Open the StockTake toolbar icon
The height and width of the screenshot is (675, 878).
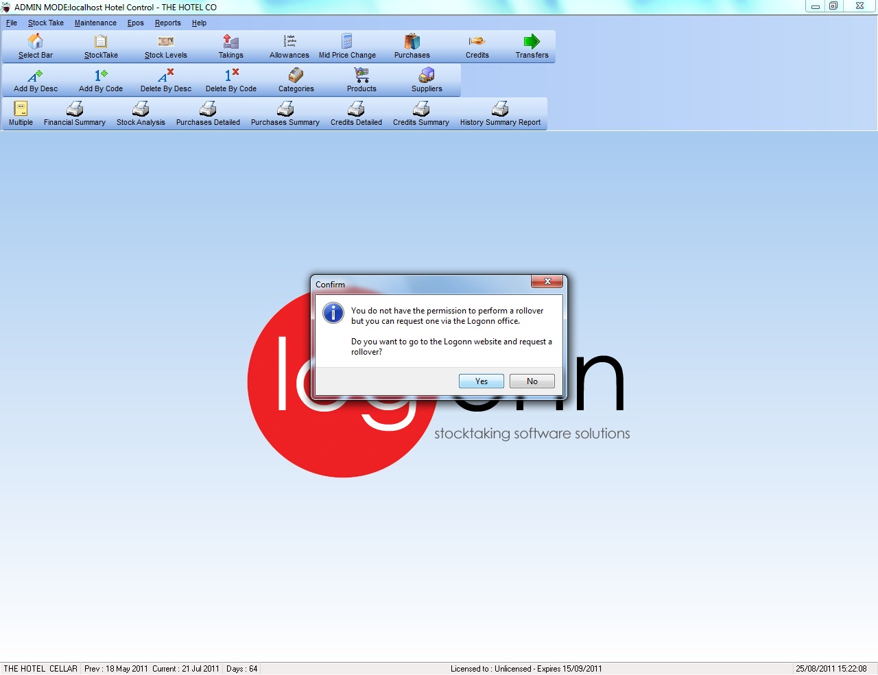click(101, 47)
